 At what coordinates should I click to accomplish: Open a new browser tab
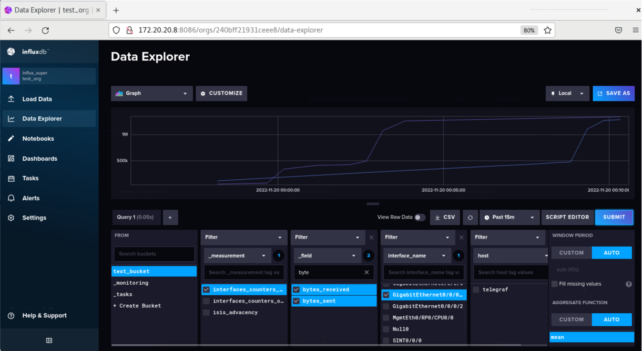[116, 10]
